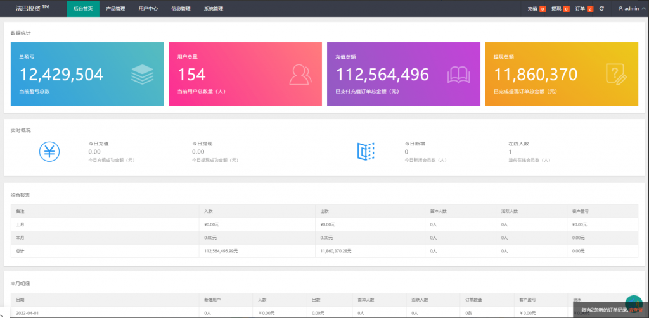Click the 请查看 link in order notice
Viewport: 649px width, 318px height.
click(x=634, y=310)
